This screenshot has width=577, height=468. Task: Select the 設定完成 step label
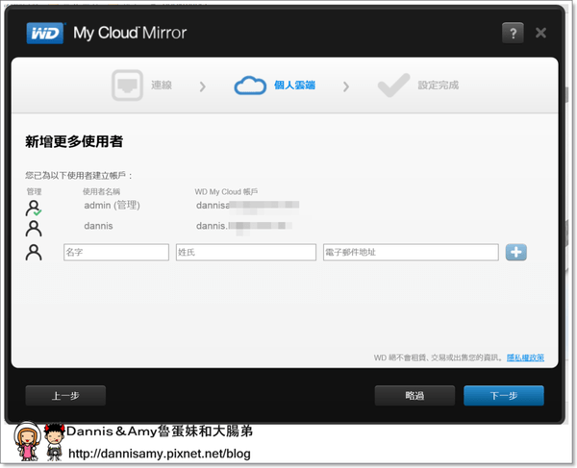tap(438, 86)
